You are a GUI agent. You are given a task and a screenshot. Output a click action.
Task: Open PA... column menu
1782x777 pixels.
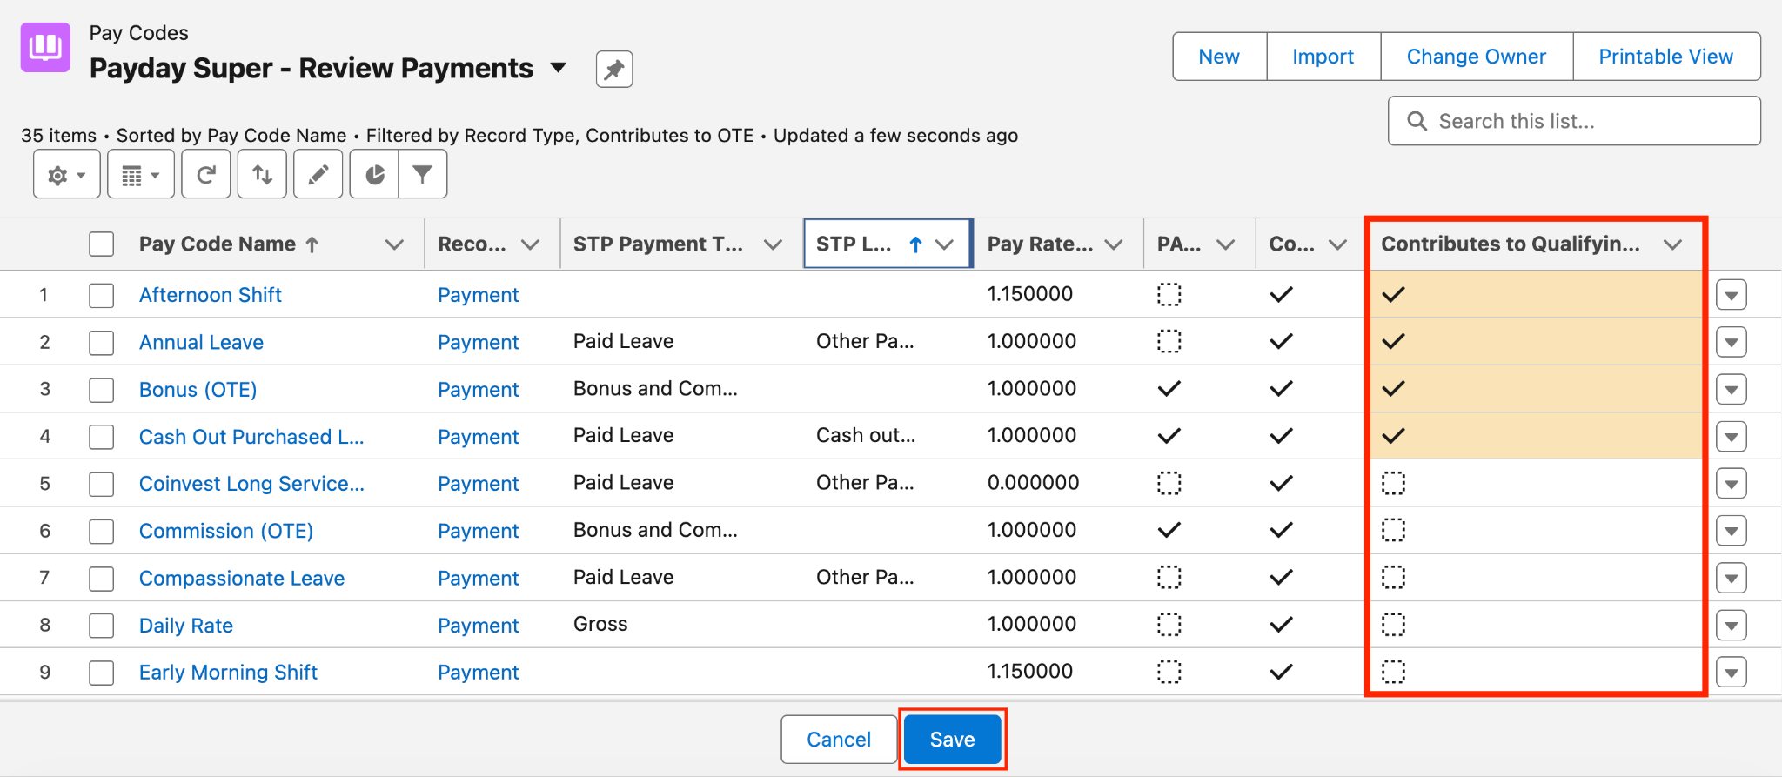pos(1225,244)
